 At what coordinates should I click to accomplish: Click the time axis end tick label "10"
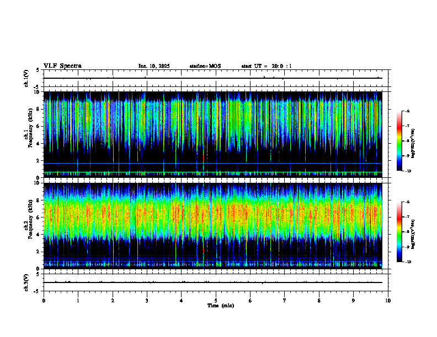[x=388, y=301]
